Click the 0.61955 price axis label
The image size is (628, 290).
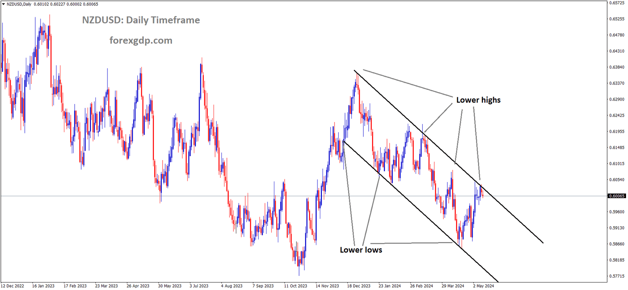point(617,131)
